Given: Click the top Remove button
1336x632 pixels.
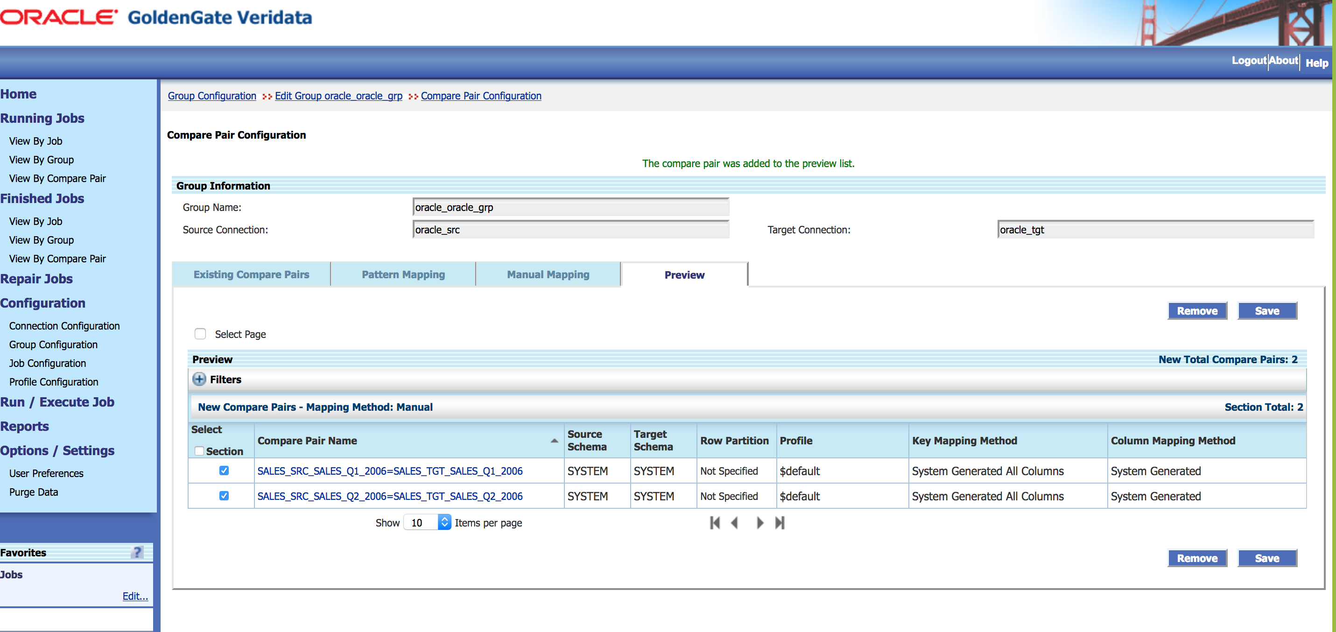Looking at the screenshot, I should coord(1197,310).
